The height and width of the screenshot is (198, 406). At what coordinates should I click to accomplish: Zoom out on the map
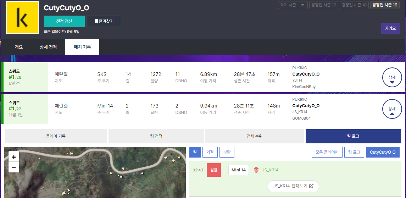coord(14,167)
